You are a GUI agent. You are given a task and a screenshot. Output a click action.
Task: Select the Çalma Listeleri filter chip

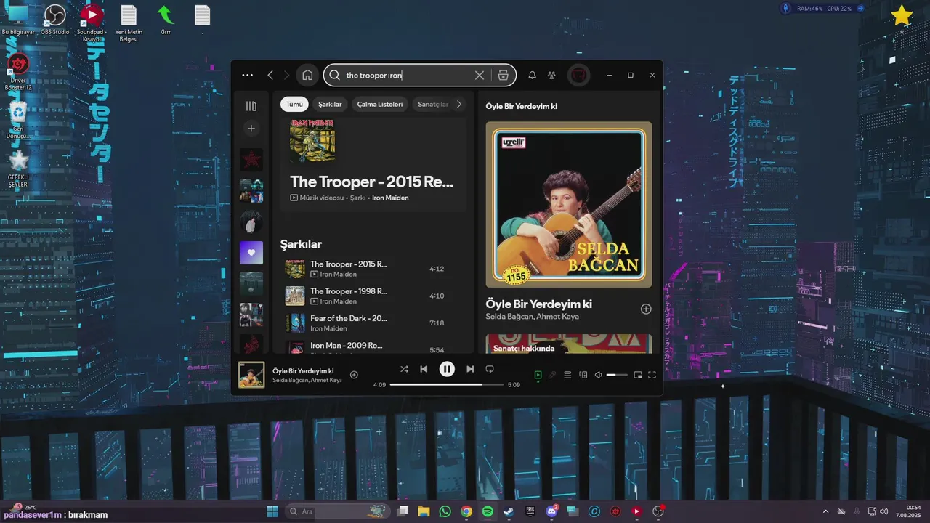coord(379,104)
